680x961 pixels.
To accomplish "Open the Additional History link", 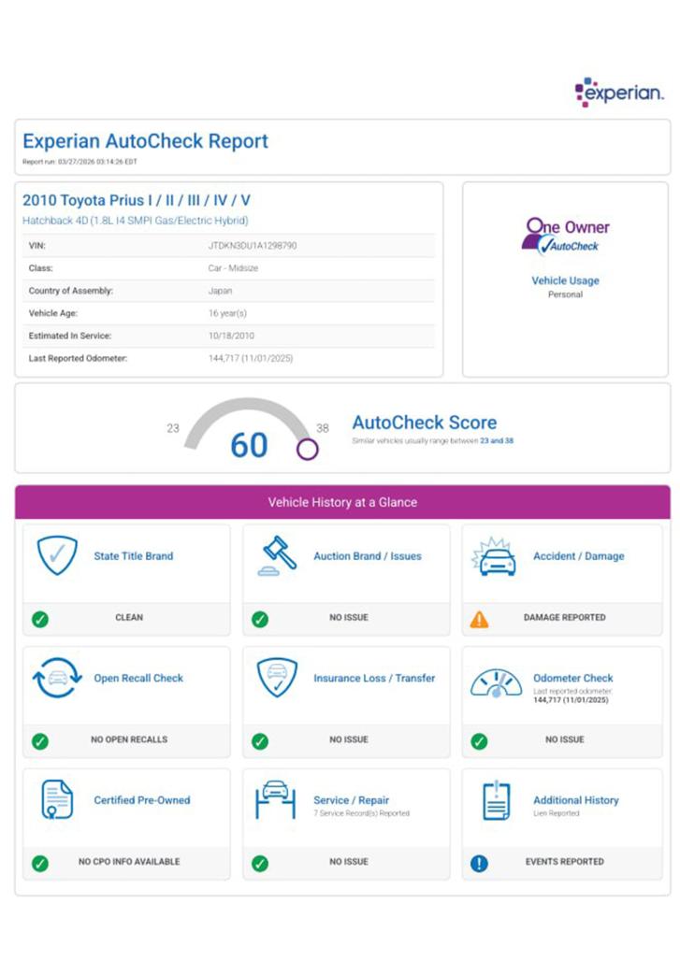I will 575,800.
